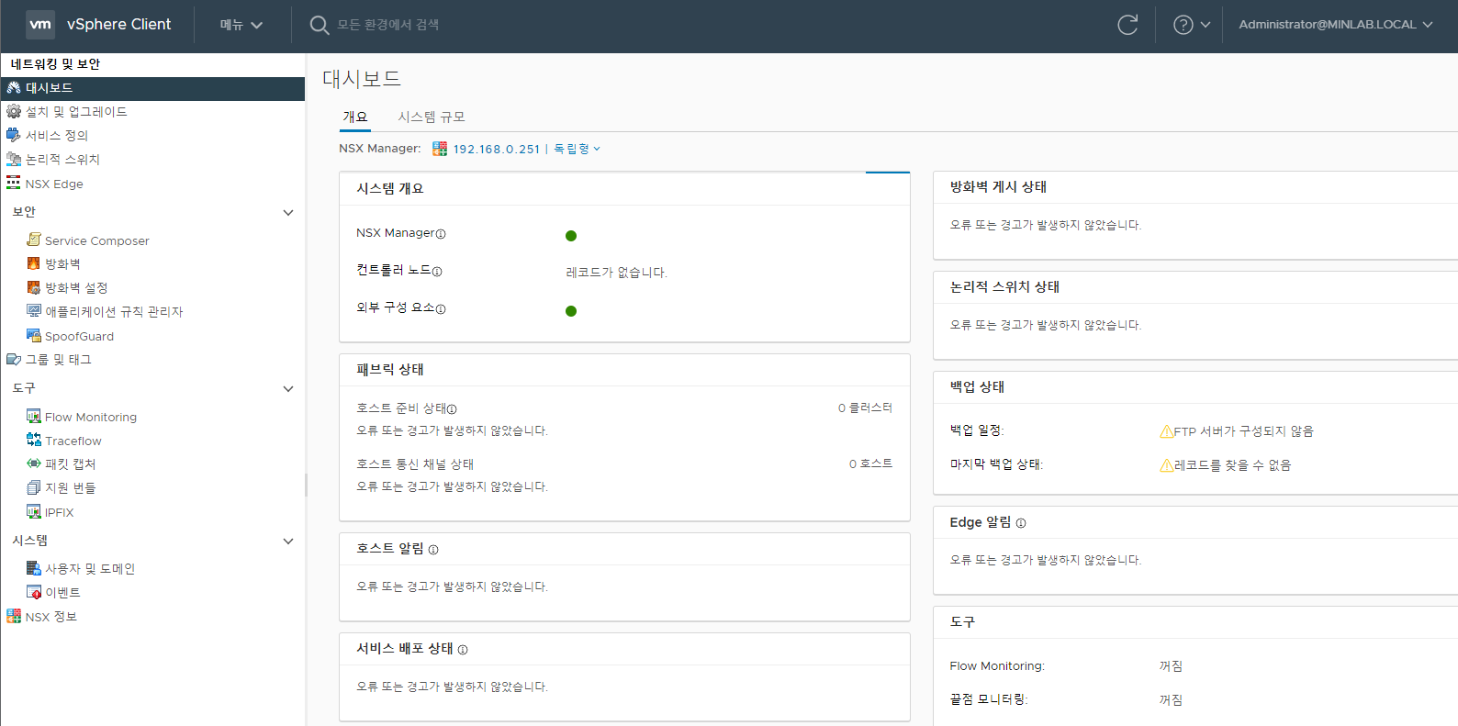Screen dimensions: 1458x726
Task: Click the NSX Edge sidebar icon
Action: 14,184
